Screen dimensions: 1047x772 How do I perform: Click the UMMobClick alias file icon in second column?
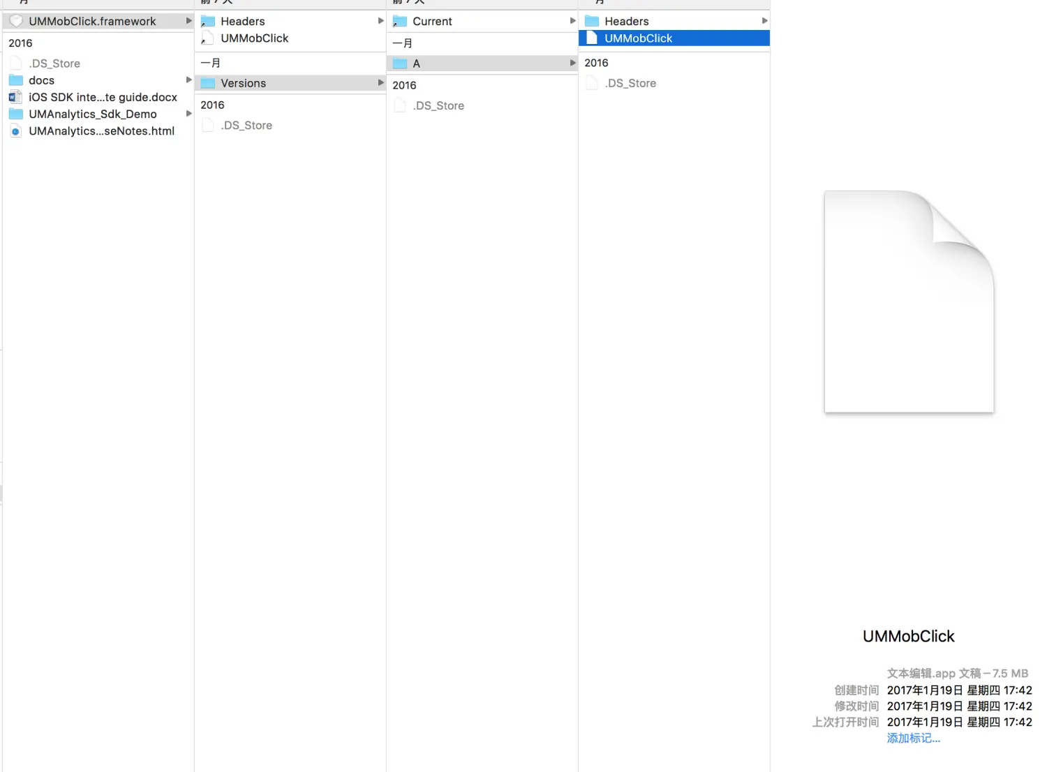207,38
